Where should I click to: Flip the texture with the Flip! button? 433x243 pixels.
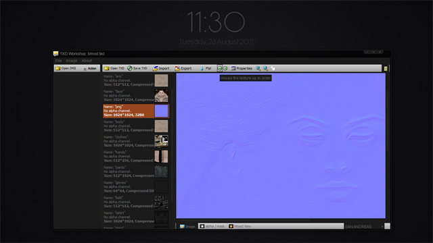tap(206, 68)
